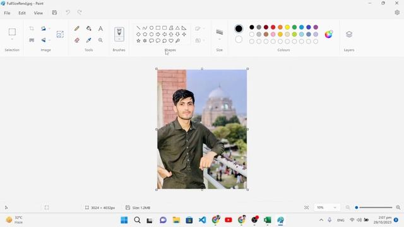
Task: Select the Oval shape
Action: point(151,28)
